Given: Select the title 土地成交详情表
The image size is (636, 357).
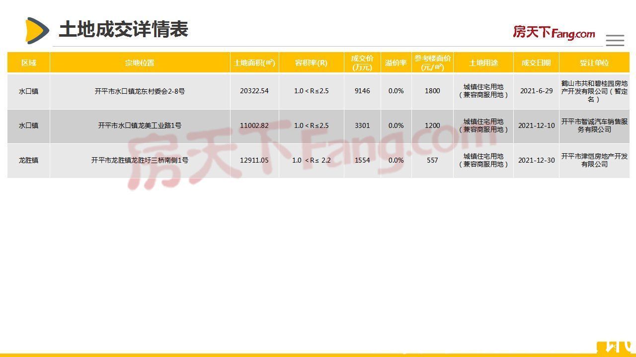Looking at the screenshot, I should [x=123, y=30].
